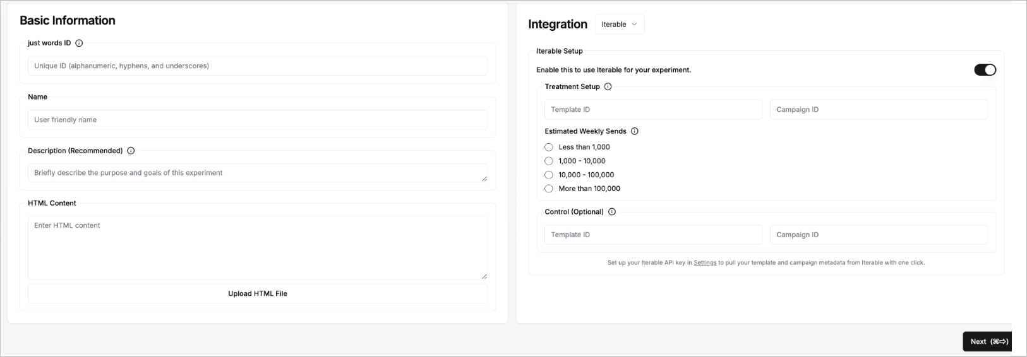Click the Next button

pyautogui.click(x=987, y=341)
